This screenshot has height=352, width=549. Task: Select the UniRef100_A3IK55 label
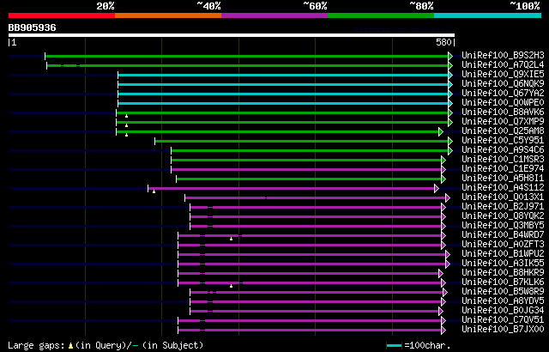click(x=503, y=264)
